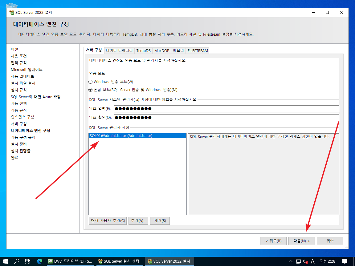Viewport: 355px width, 266px height.
Task: Switch to DVD 드라이브 (D:) taskbar window
Action: coord(70,261)
